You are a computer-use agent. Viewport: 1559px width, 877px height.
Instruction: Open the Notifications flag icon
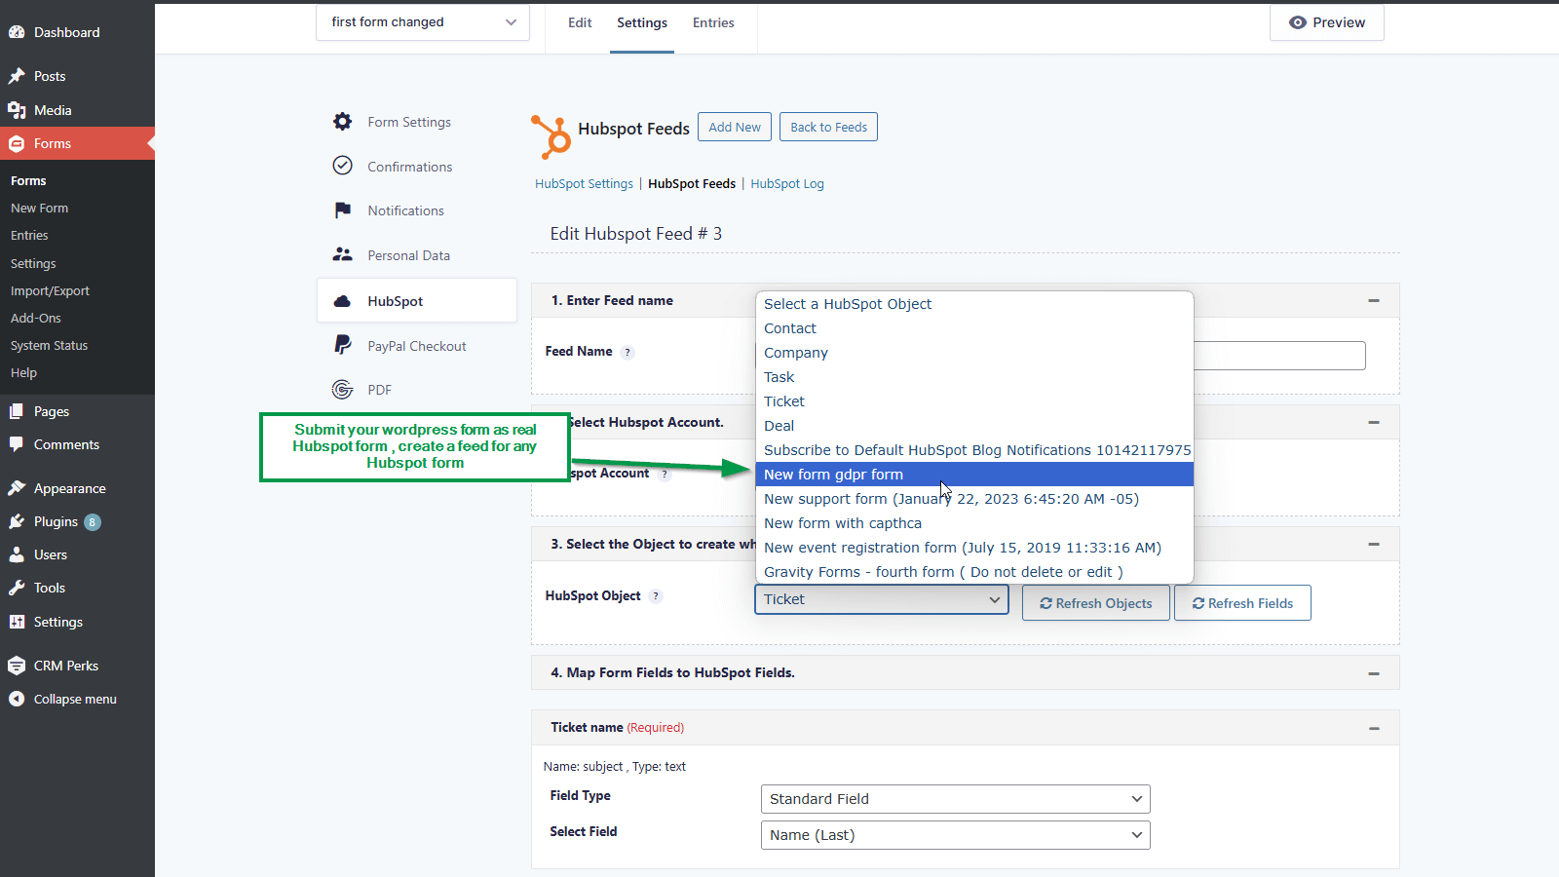(342, 210)
